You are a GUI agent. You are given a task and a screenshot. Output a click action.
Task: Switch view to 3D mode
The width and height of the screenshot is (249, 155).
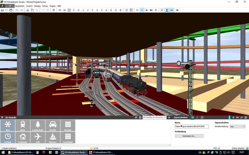tap(60, 10)
